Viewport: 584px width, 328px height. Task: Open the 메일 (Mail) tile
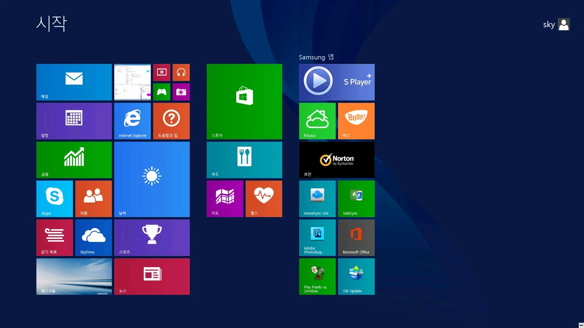click(x=74, y=82)
